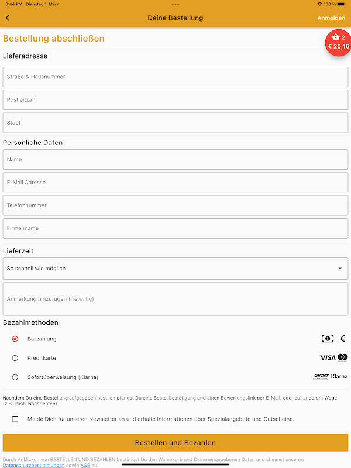Image resolution: width=351 pixels, height=468 pixels.
Task: Click the Mastercard logo icon
Action: (343, 357)
